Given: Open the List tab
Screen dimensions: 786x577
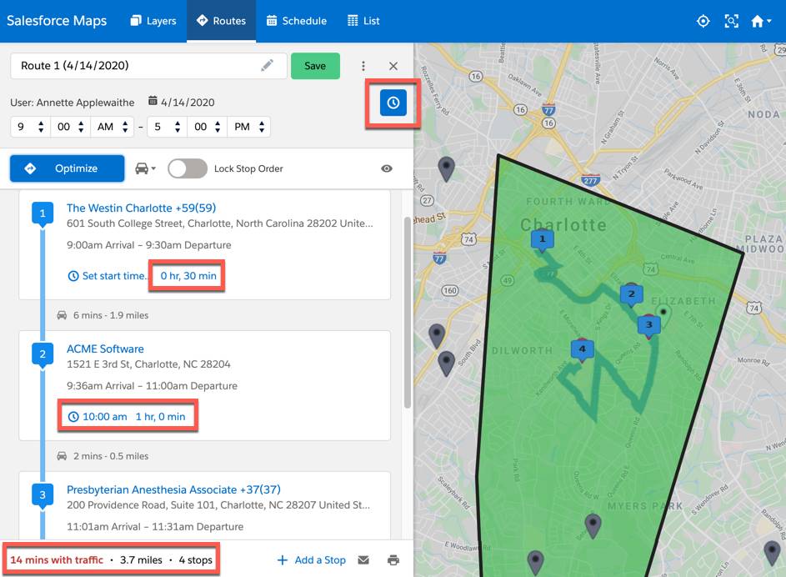Looking at the screenshot, I should point(363,21).
